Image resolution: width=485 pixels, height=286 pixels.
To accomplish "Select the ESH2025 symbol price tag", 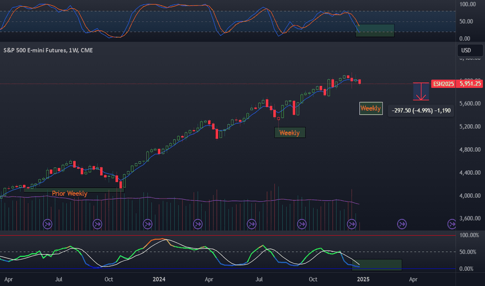I will pyautogui.click(x=443, y=84).
